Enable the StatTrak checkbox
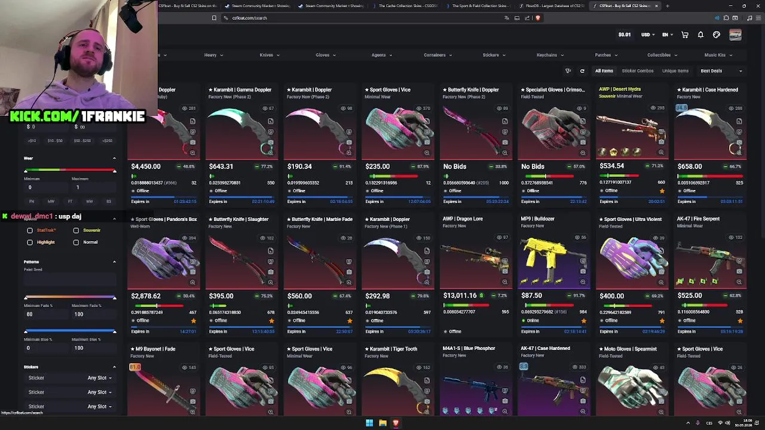 click(30, 231)
